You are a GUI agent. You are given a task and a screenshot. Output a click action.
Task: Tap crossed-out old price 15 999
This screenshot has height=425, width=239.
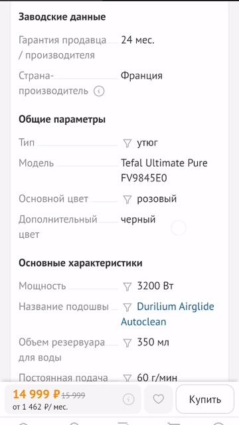click(74, 396)
